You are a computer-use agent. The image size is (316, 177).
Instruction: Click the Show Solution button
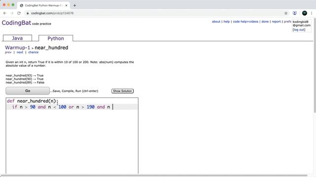[122, 91]
